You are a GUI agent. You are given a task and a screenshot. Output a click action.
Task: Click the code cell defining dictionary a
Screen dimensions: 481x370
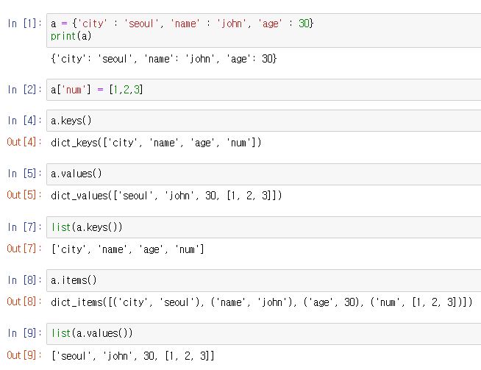pyautogui.click(x=263, y=30)
